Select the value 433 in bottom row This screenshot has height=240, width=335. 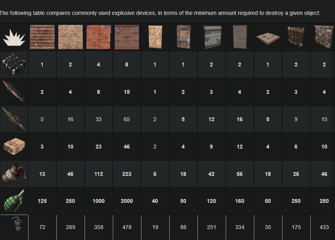coord(324,227)
